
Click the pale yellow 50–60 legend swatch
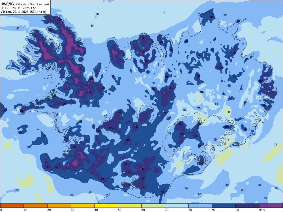point(130,206)
